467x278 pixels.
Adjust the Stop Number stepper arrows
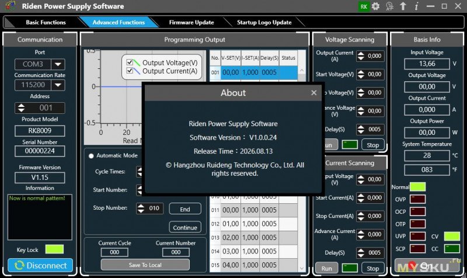(141, 208)
